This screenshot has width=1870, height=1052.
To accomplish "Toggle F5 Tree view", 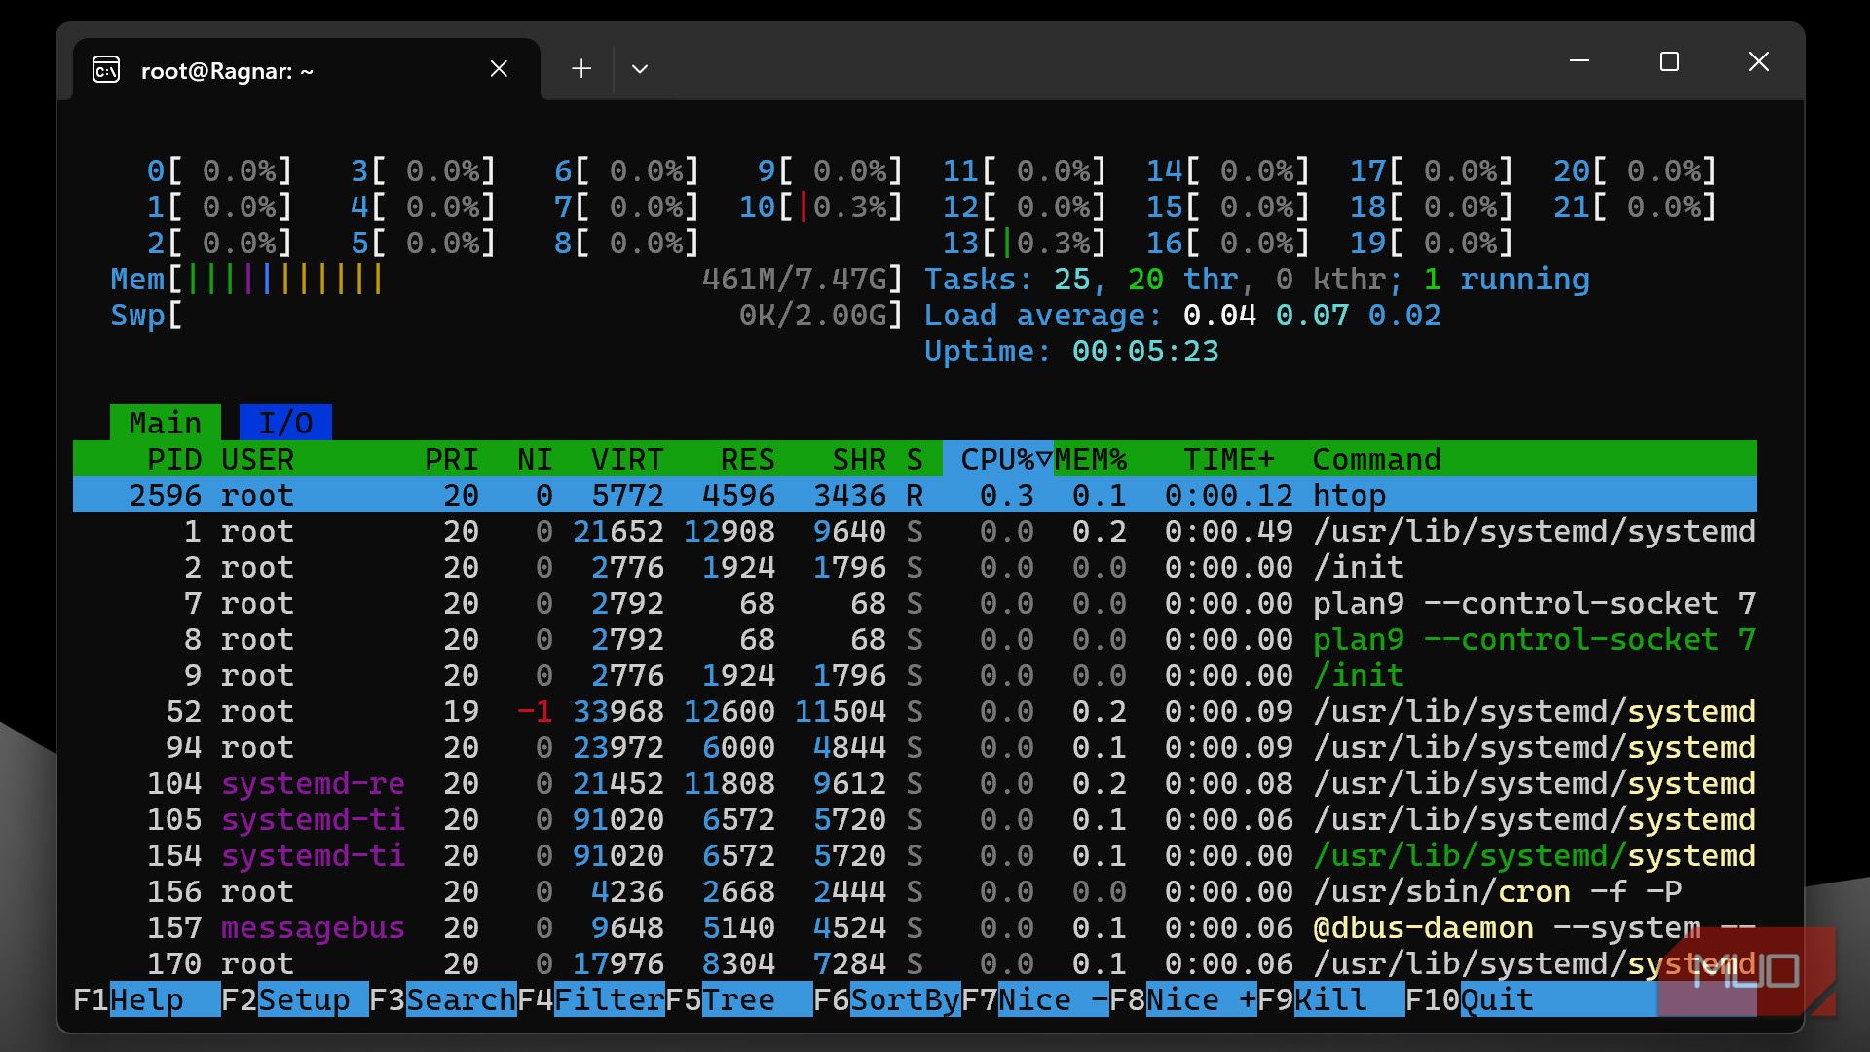I will click(738, 1000).
